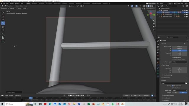
Task: Select the Select Box tool
Action: 3,12
